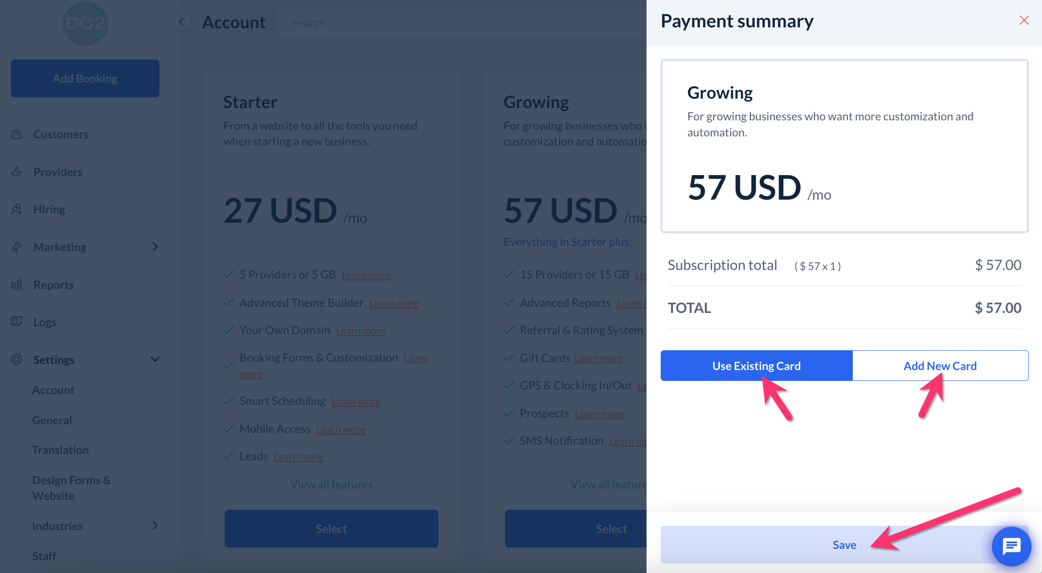Image resolution: width=1042 pixels, height=573 pixels.
Task: Click the Settings gear icon
Action: coord(17,360)
